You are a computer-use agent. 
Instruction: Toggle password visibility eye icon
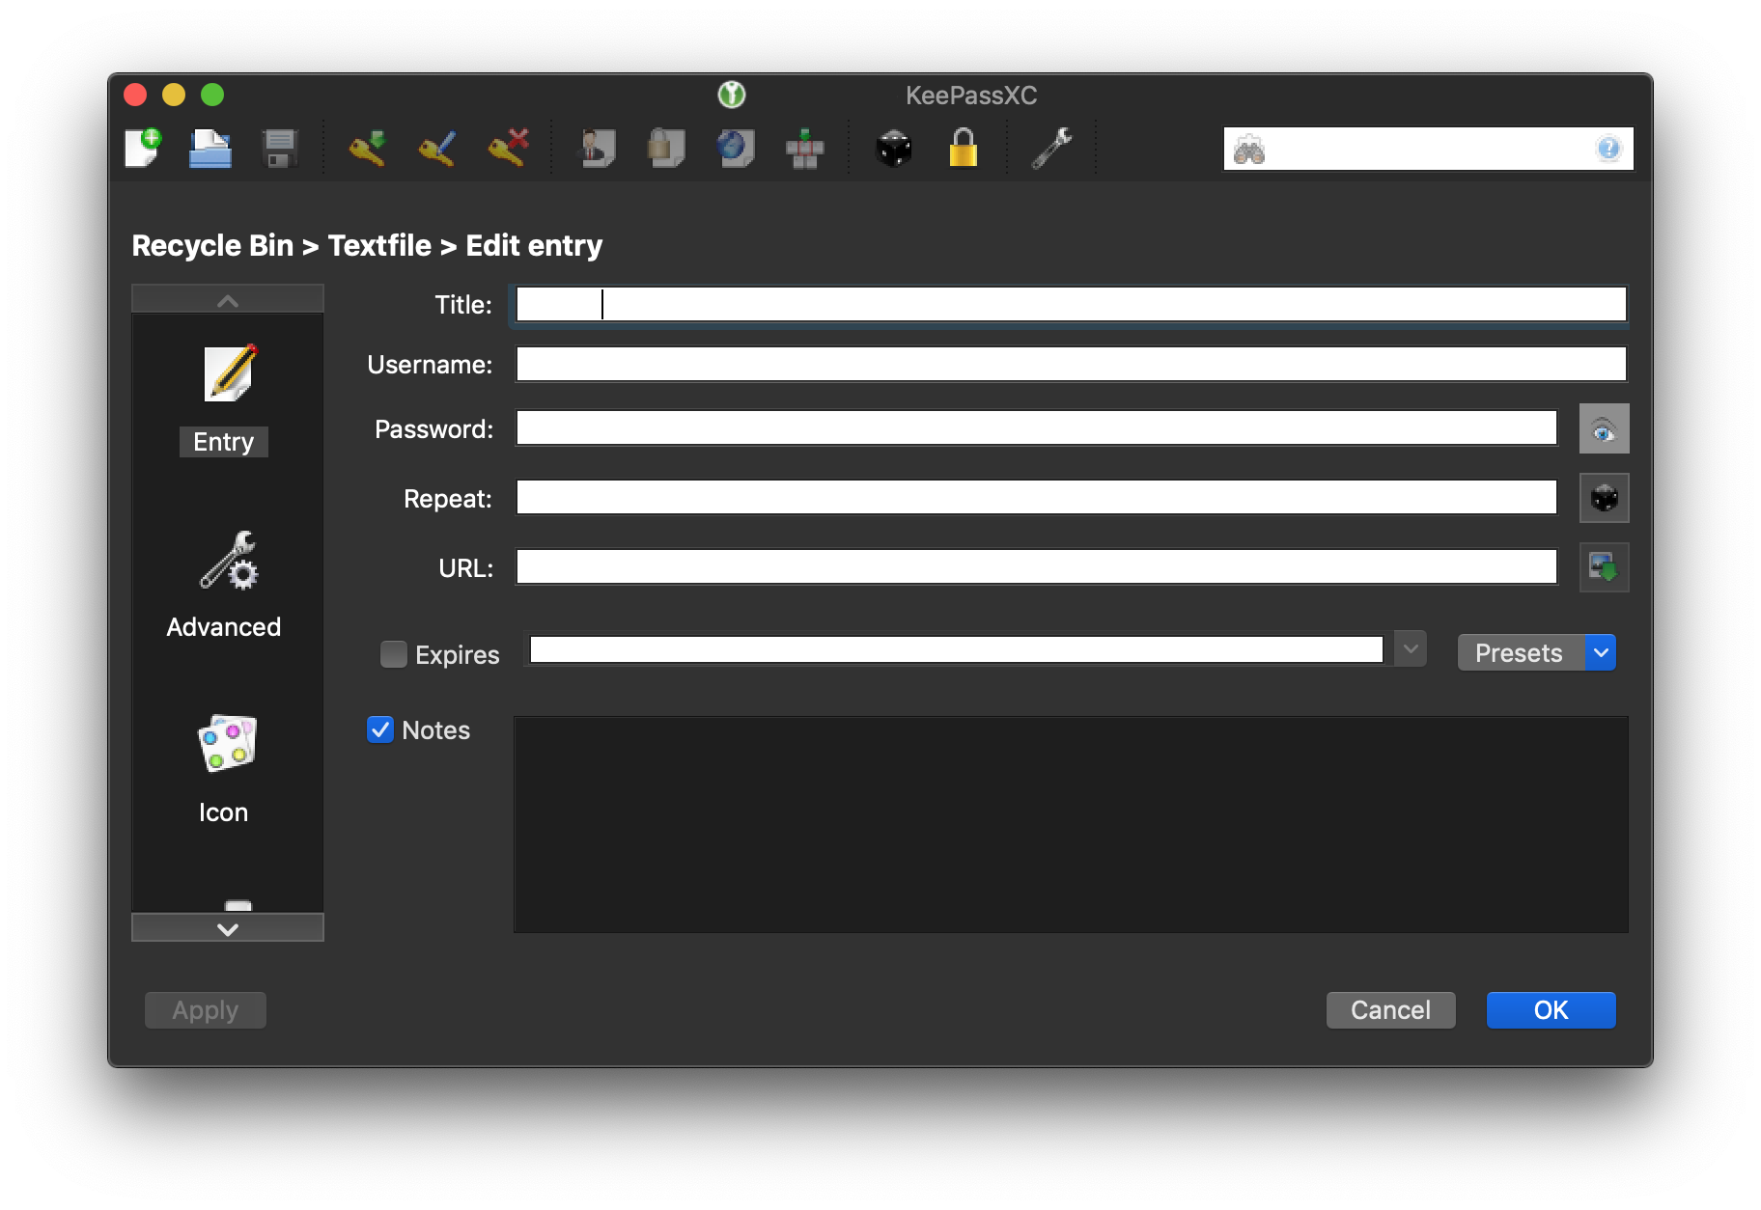(1604, 427)
